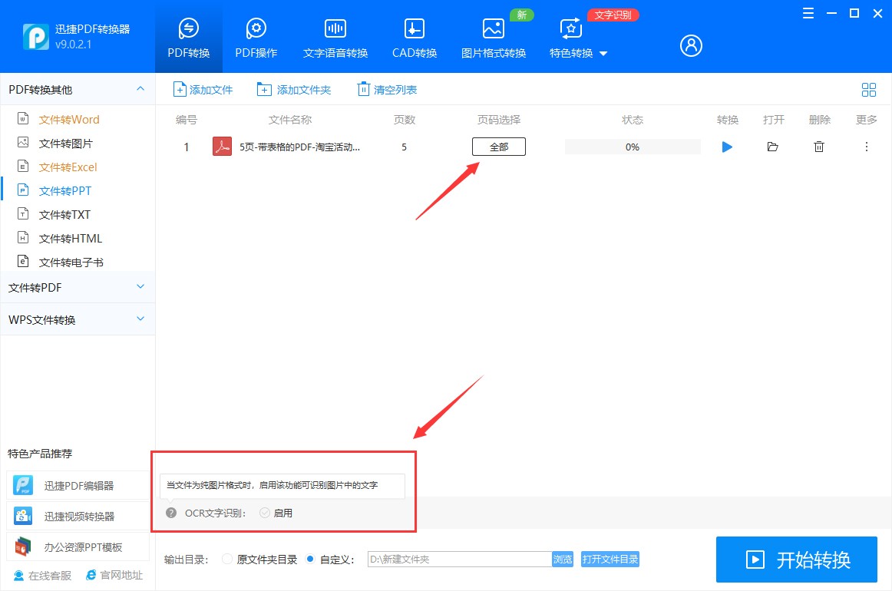Open the converted file's folder icon in the row

click(x=773, y=147)
